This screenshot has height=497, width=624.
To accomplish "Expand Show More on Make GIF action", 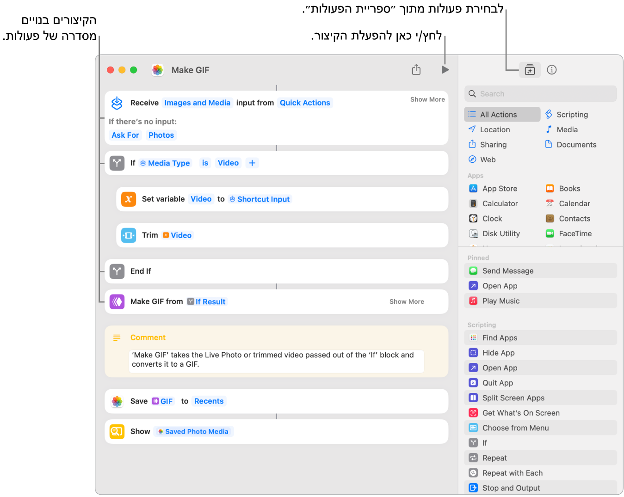I will [x=407, y=301].
